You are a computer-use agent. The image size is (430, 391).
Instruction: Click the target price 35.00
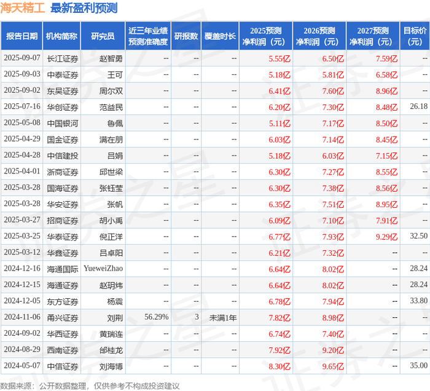click(x=419, y=365)
